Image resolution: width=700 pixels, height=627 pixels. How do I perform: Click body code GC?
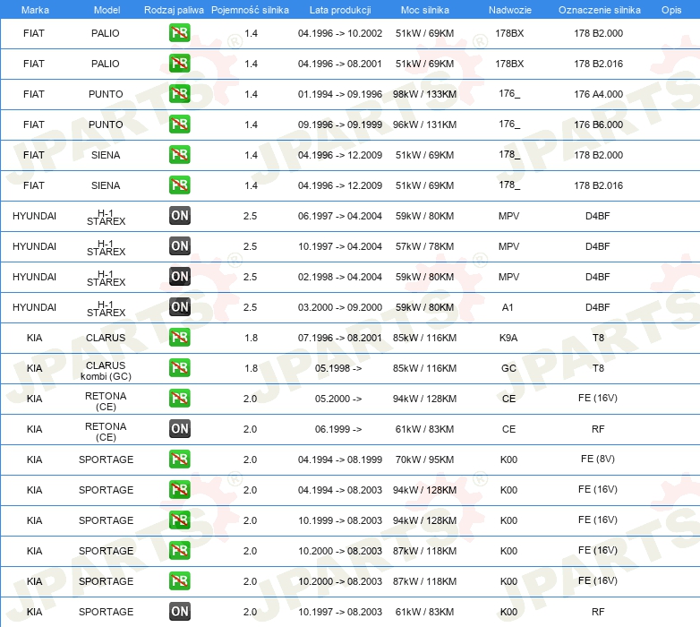click(508, 368)
